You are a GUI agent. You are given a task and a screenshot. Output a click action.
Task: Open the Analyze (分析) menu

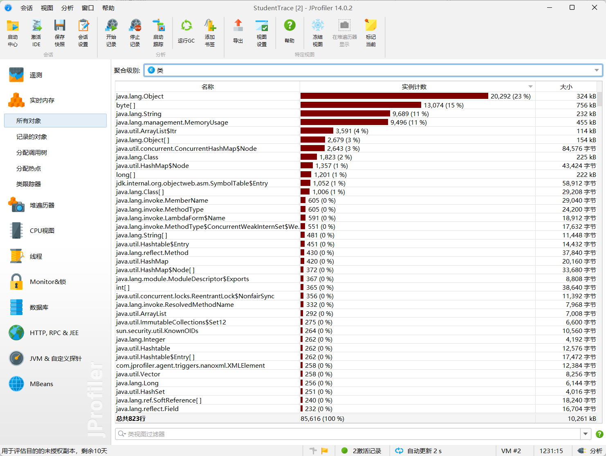67,8
